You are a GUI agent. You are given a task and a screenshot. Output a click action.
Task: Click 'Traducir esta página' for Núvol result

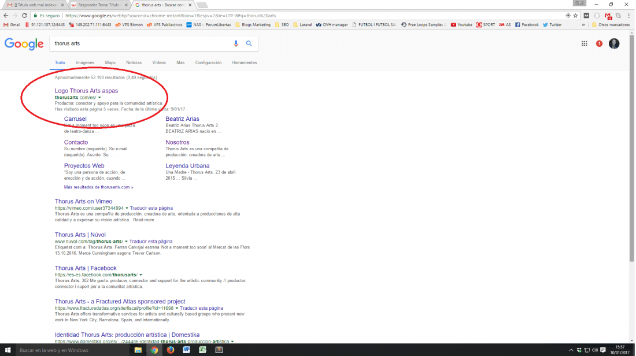click(x=151, y=242)
